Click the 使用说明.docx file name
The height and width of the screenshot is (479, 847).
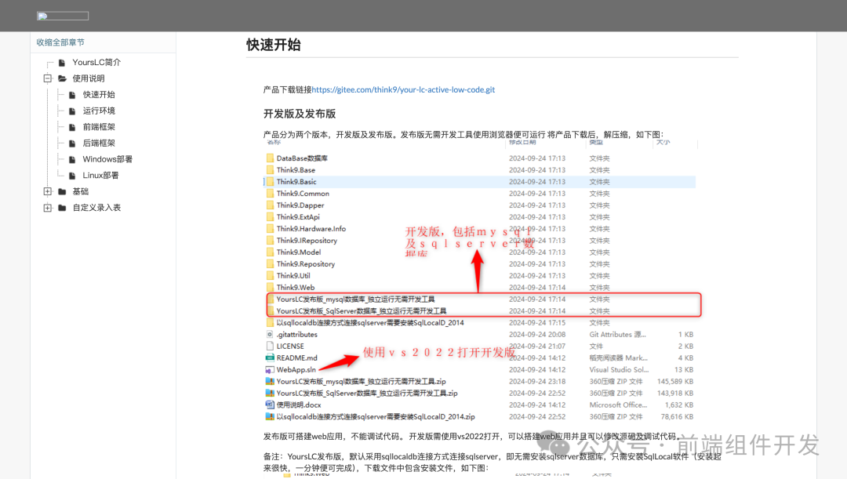click(x=299, y=405)
